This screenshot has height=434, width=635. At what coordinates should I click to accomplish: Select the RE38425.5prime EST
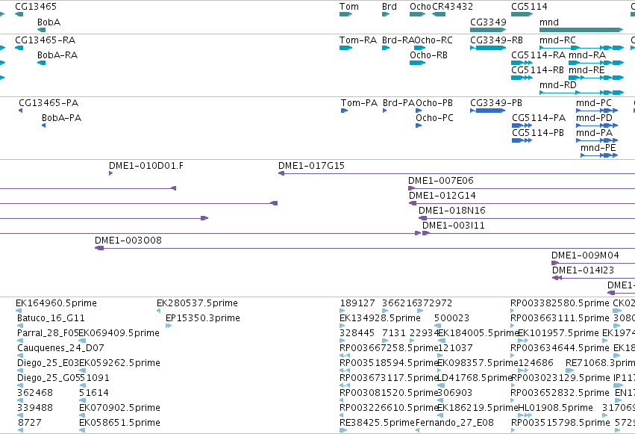tap(343, 430)
